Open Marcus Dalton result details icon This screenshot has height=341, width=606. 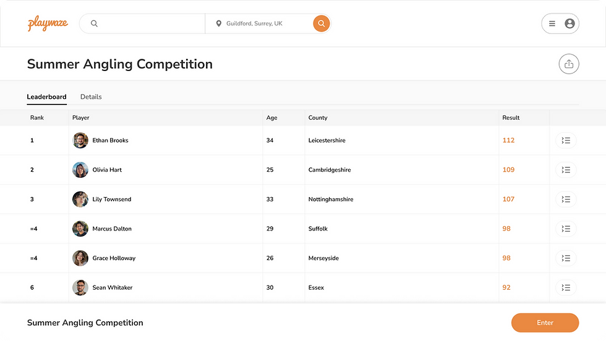(566, 229)
